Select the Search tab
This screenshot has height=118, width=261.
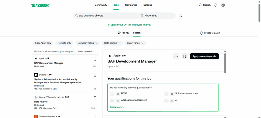(137, 33)
